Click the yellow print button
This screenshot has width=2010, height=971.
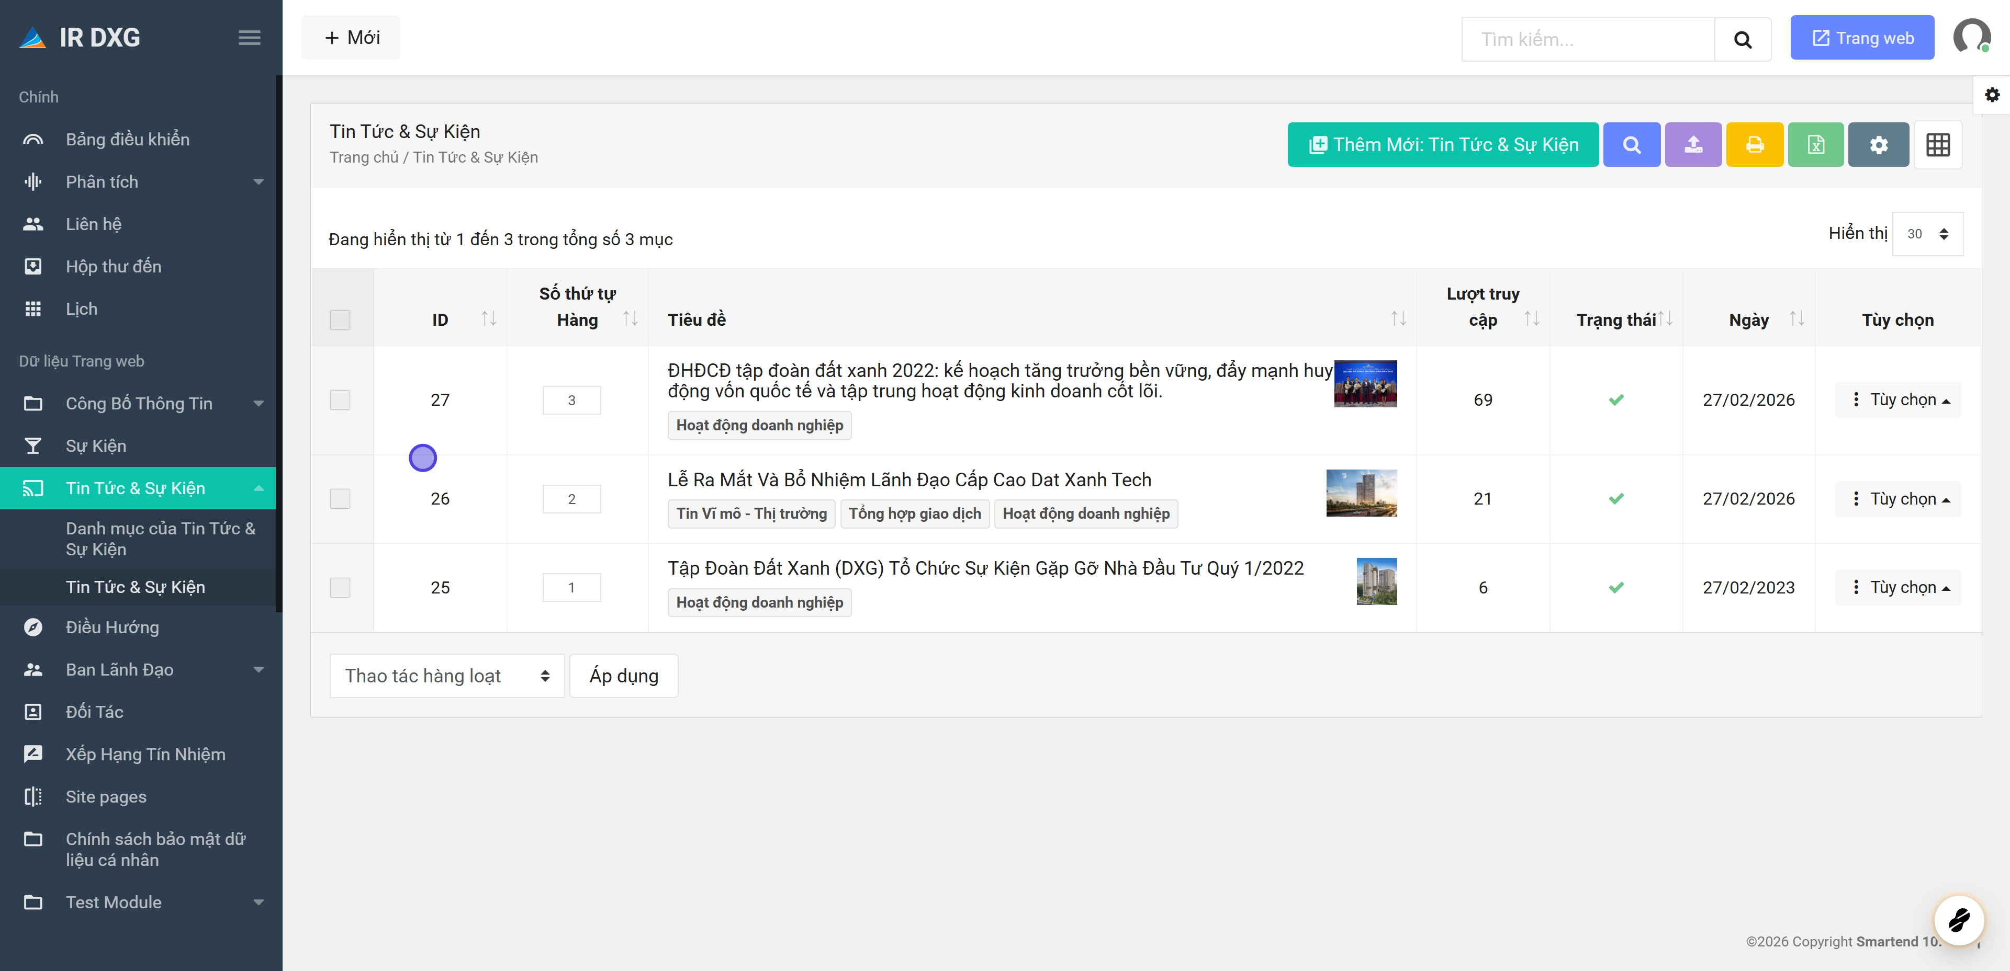point(1755,145)
